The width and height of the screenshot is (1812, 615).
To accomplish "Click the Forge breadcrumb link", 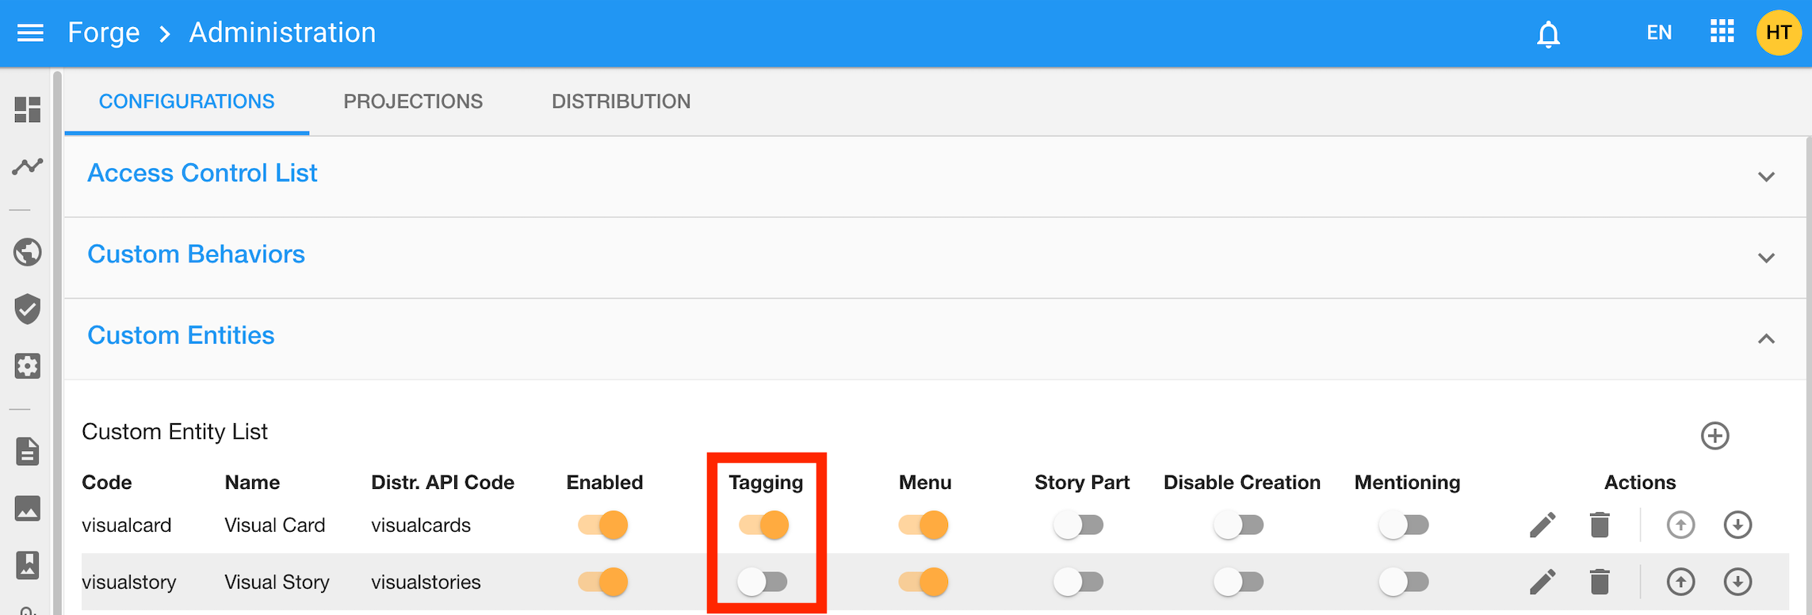I will 104,33.
